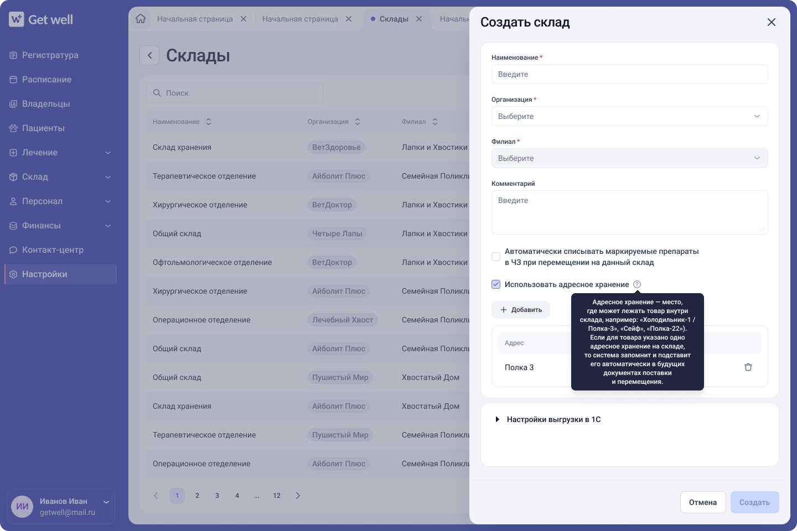Select page 1 in pagination

coord(177,496)
